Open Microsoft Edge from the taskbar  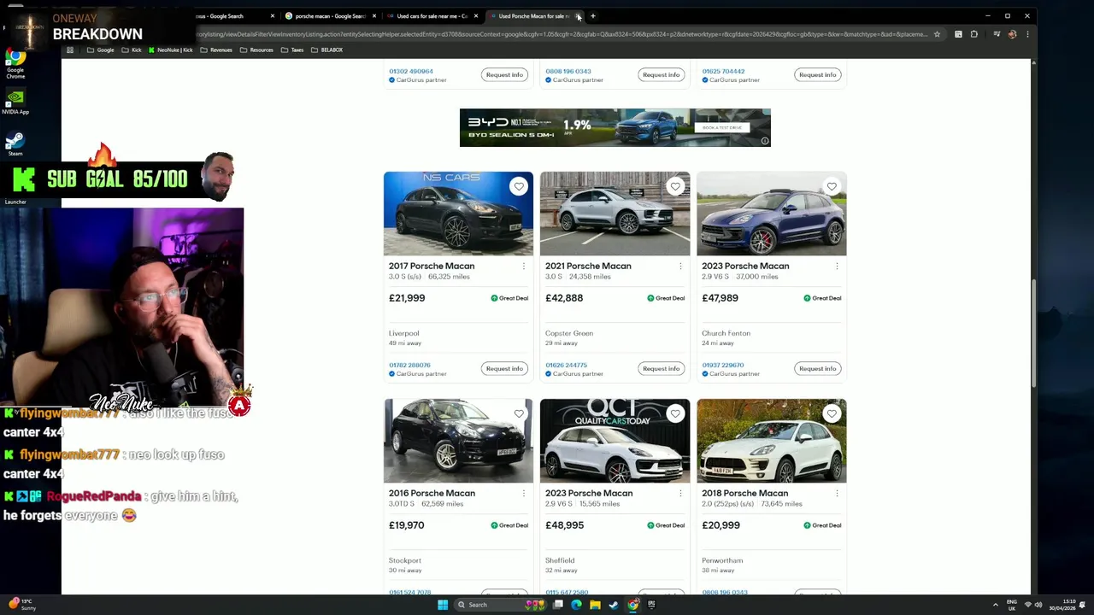coord(576,605)
